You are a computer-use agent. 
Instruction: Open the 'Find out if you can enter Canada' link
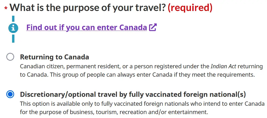[x=86, y=27]
